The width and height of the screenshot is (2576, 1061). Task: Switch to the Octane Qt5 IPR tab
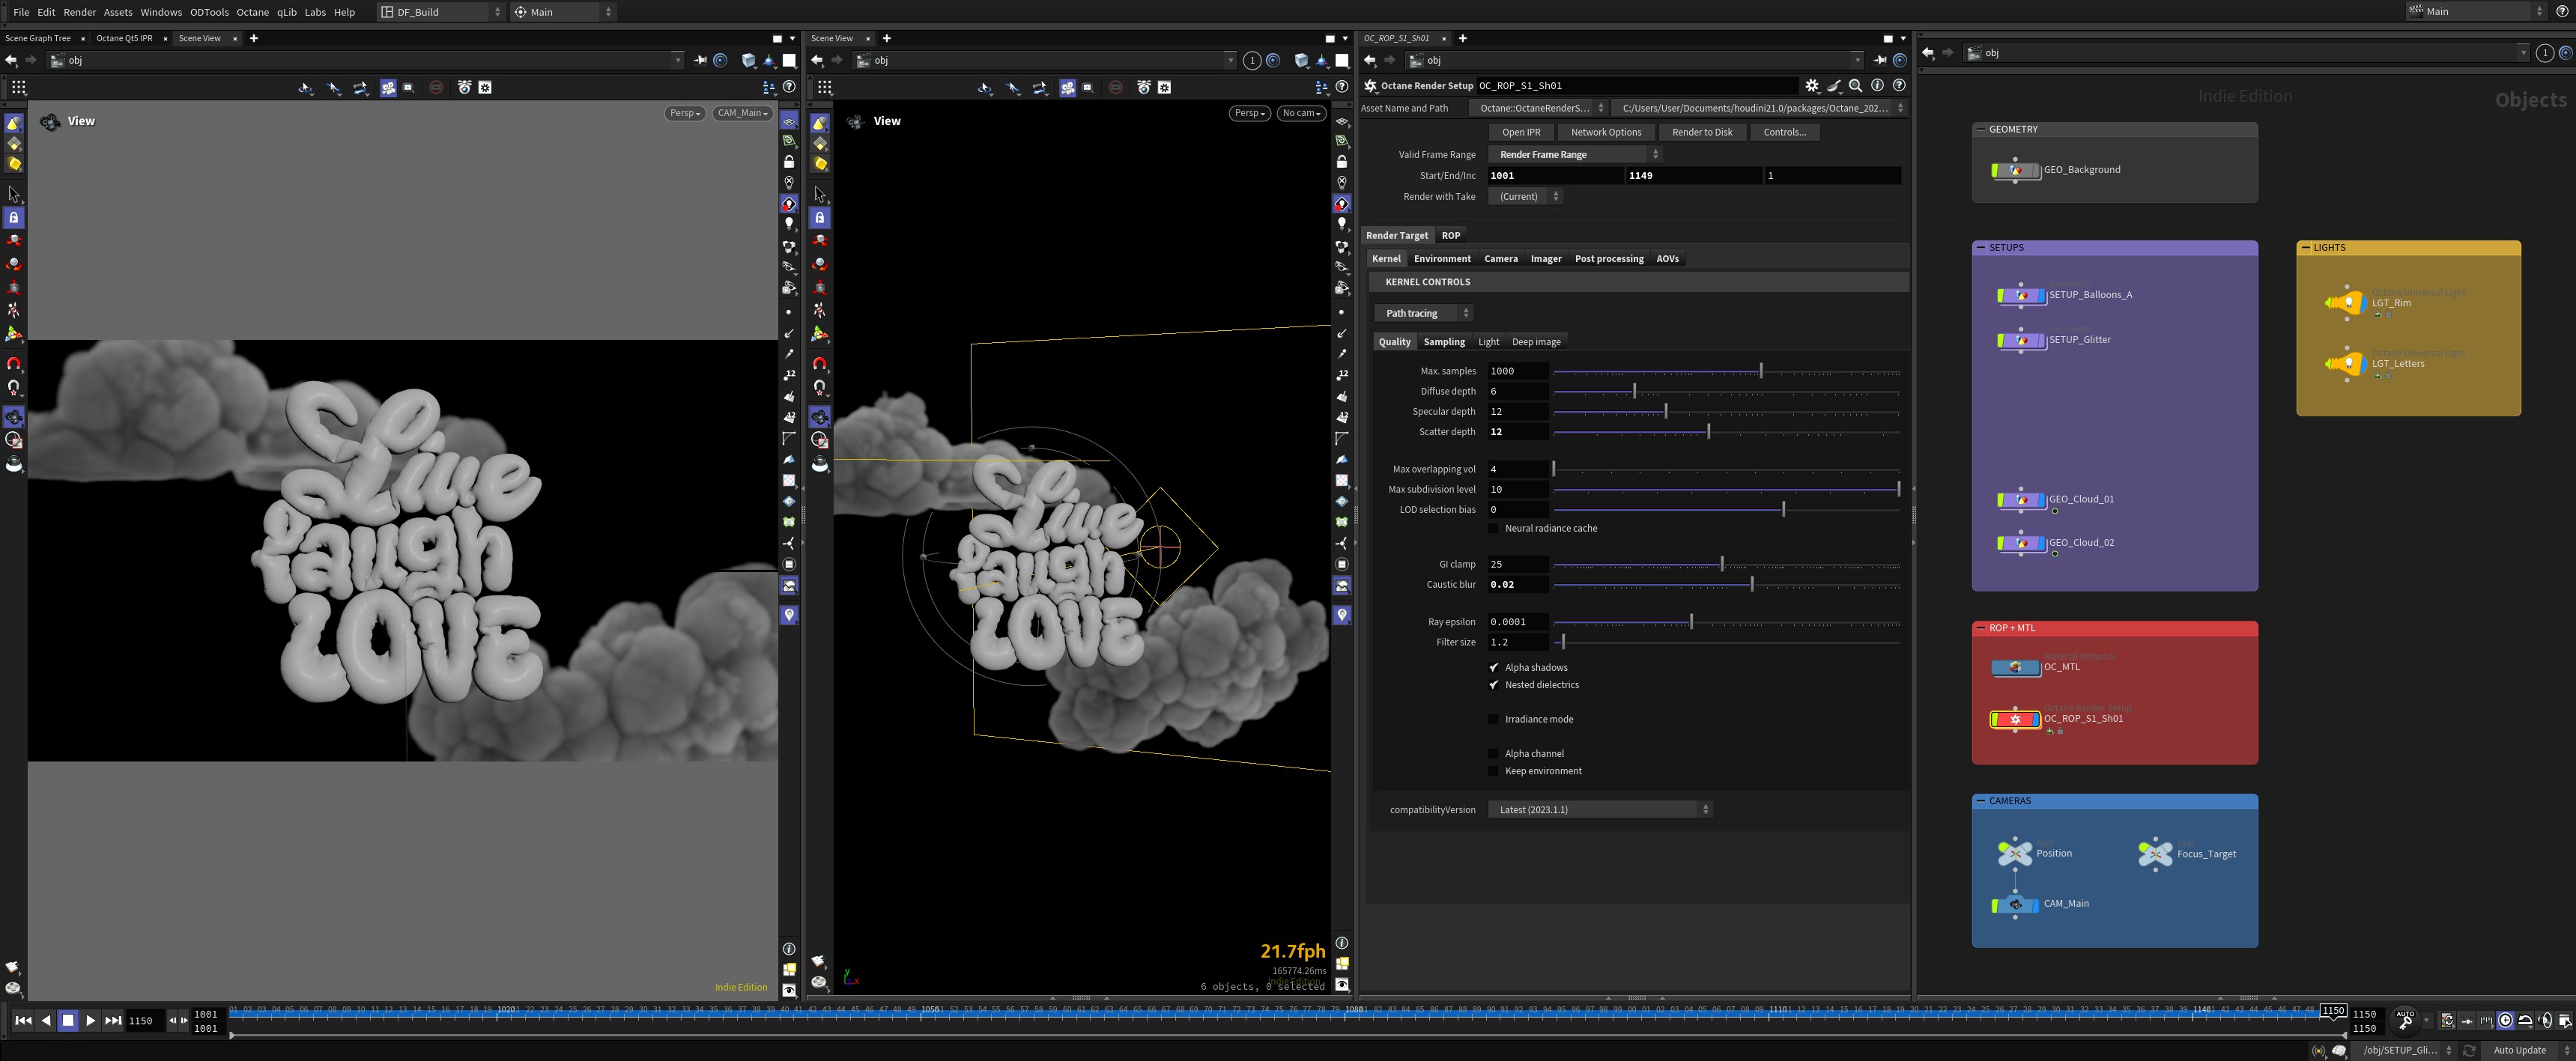(x=125, y=39)
